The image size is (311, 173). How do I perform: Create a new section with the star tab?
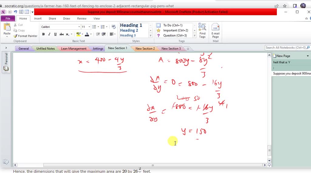coord(188,49)
